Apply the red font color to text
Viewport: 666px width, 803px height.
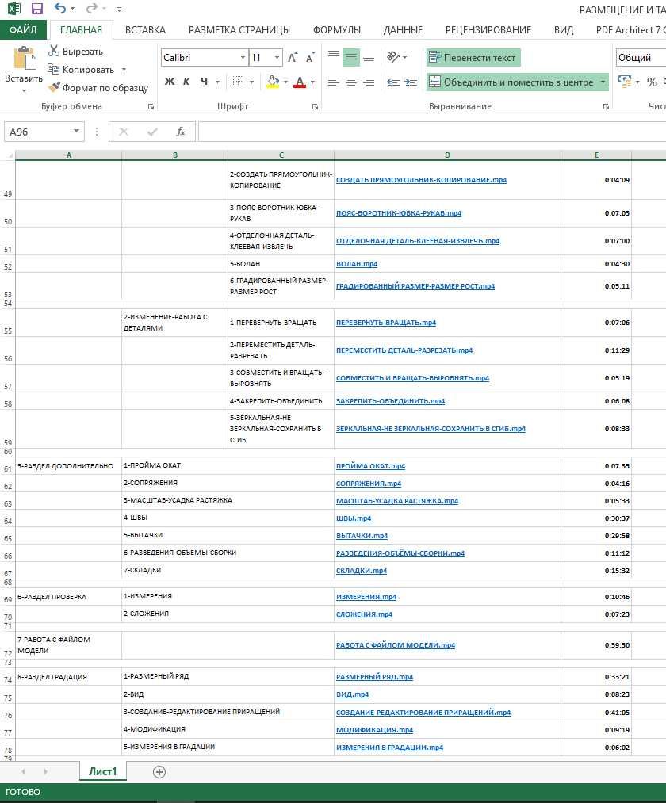(x=300, y=82)
